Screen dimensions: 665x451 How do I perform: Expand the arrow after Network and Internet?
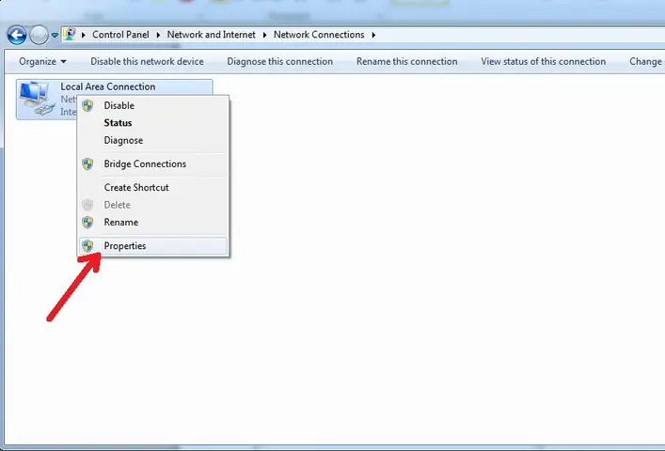[x=264, y=35]
